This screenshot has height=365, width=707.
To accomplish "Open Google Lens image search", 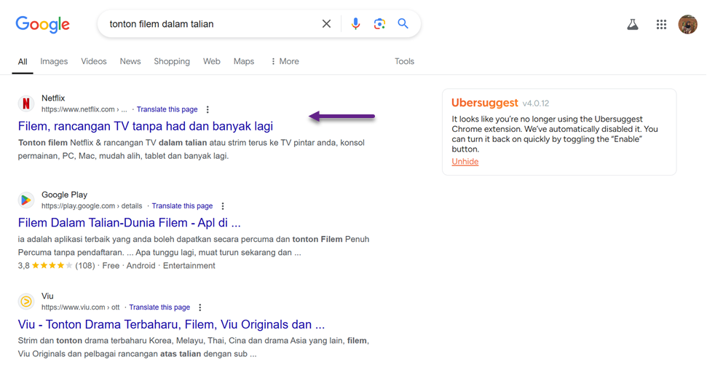I will (x=379, y=24).
